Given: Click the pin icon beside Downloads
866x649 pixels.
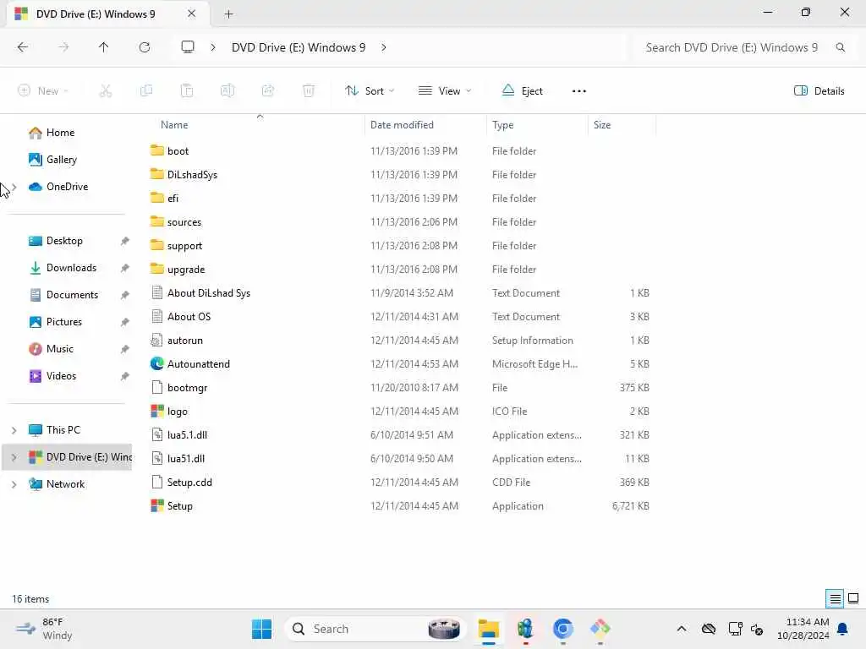Looking at the screenshot, I should pos(125,268).
